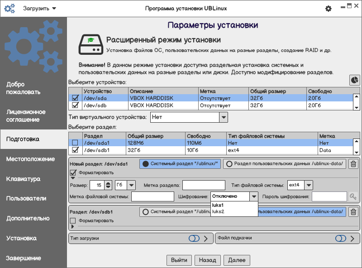Screen dimensions: 362x268
Task: Click the Далее button
Action: click(x=237, y=260)
